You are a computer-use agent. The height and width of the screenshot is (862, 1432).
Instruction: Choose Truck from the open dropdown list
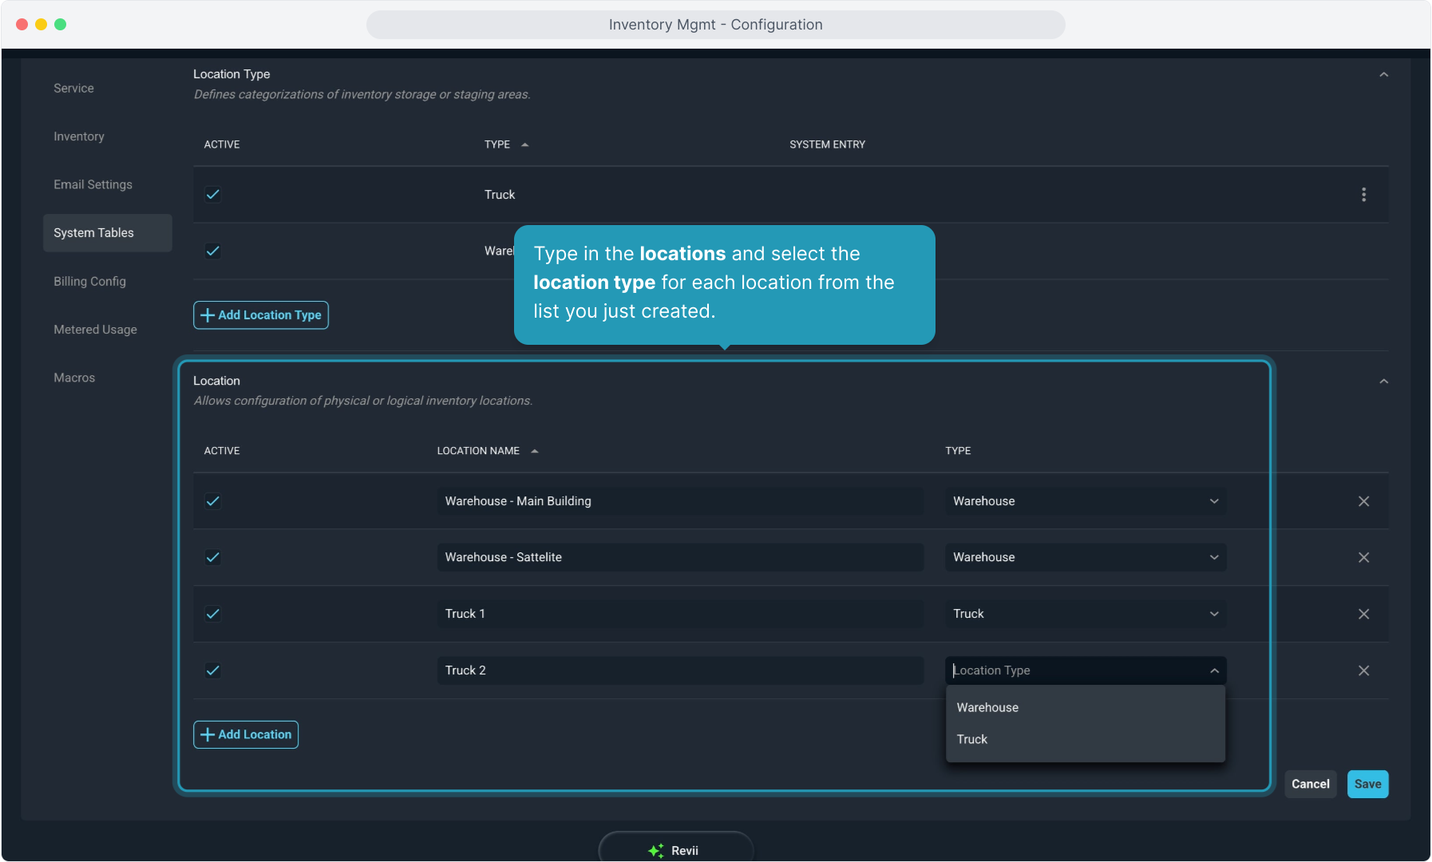tap(972, 739)
